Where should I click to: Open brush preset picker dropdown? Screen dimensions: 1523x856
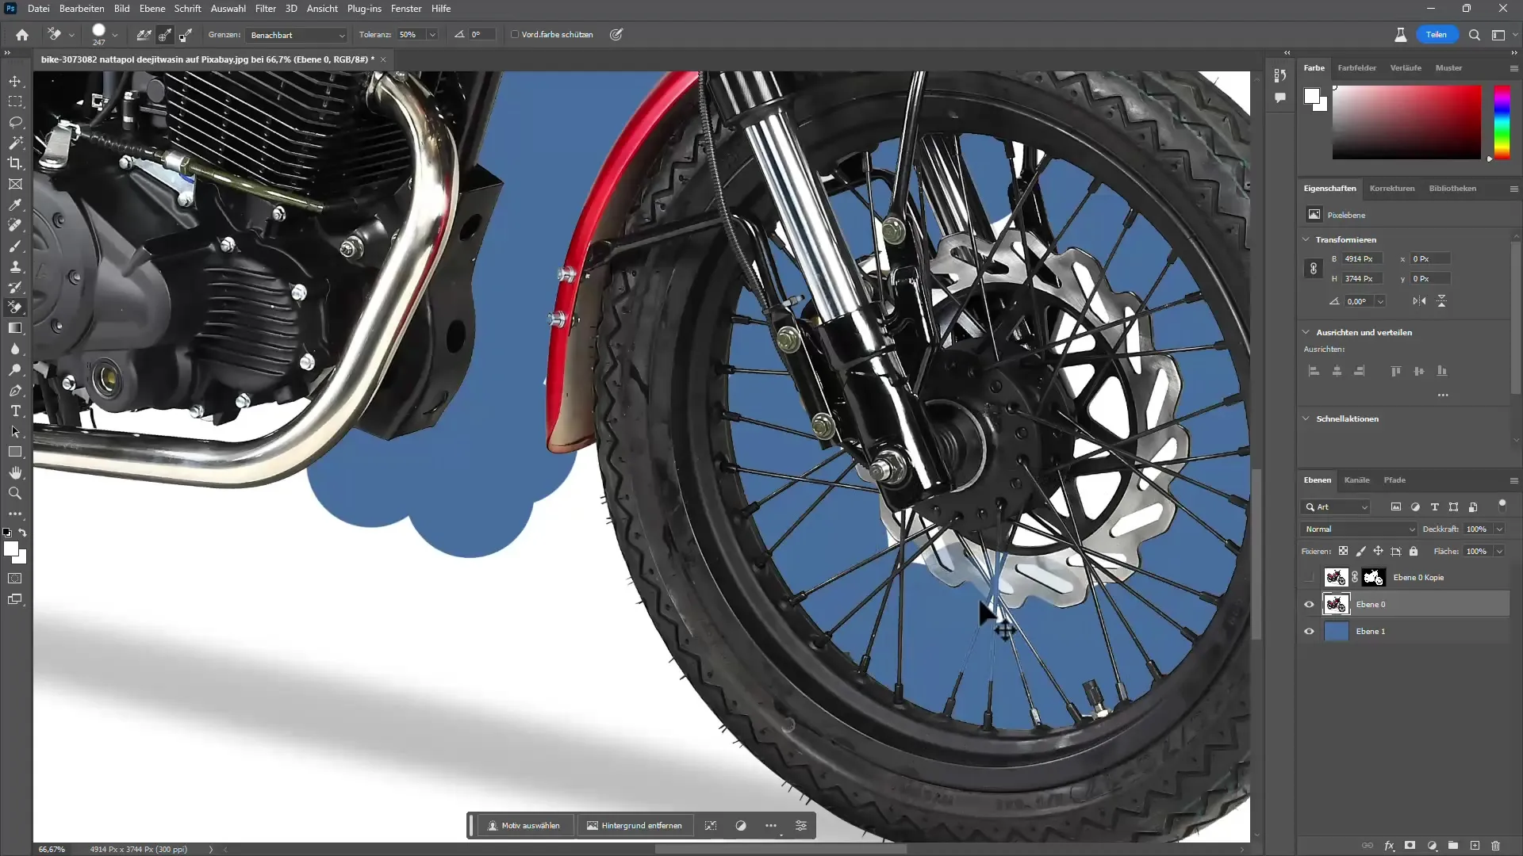click(115, 35)
